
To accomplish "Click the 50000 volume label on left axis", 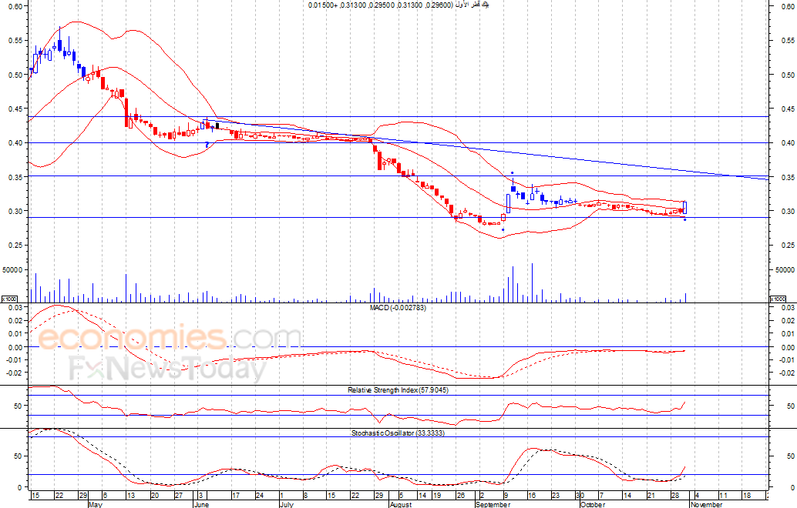I will click(12, 270).
